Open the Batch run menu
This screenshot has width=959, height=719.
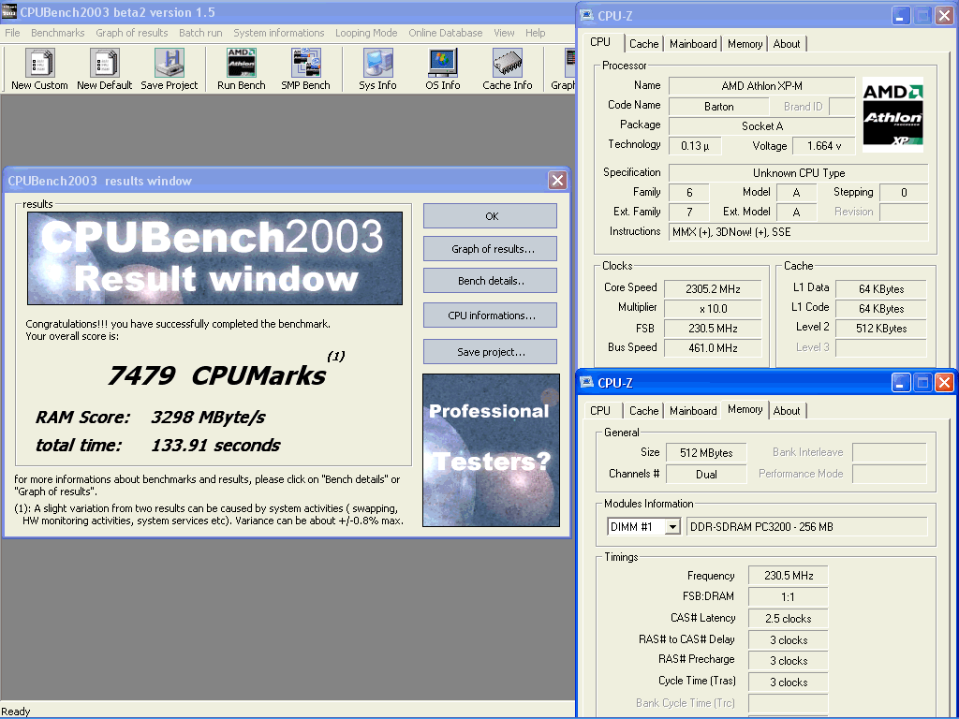coord(200,33)
